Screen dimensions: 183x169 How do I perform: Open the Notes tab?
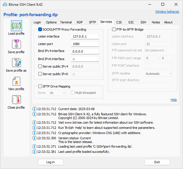click(156, 22)
